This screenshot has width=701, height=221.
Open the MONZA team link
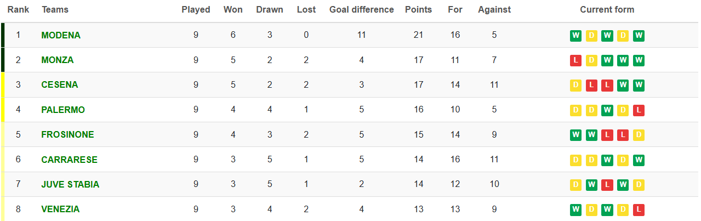coord(58,60)
